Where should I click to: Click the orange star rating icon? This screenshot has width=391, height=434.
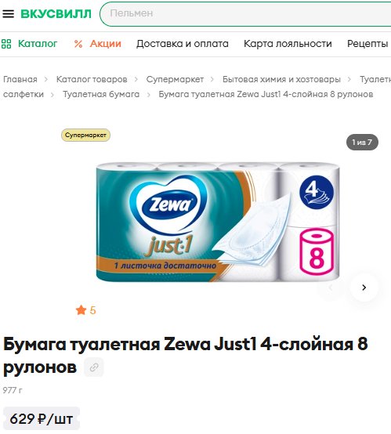pyautogui.click(x=81, y=310)
